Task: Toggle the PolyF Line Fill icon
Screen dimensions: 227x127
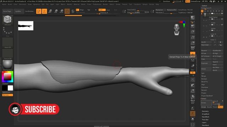Action: pyautogui.click(x=193, y=102)
